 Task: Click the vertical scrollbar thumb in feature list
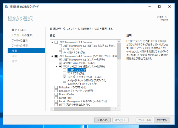click(x=119, y=51)
